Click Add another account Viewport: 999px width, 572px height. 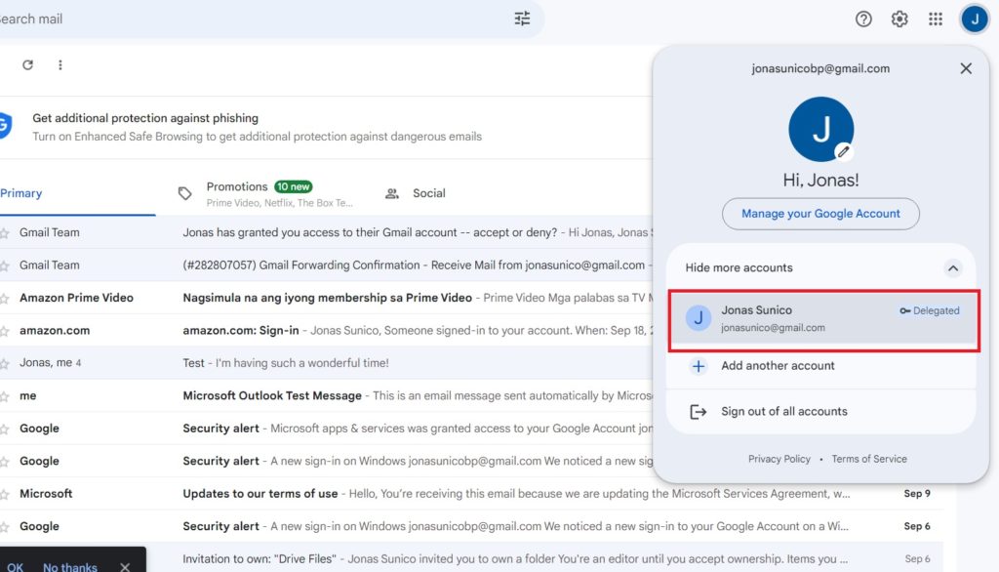point(778,366)
